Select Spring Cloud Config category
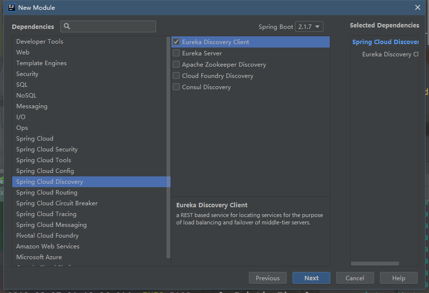Image resolution: width=429 pixels, height=293 pixels. (89, 171)
